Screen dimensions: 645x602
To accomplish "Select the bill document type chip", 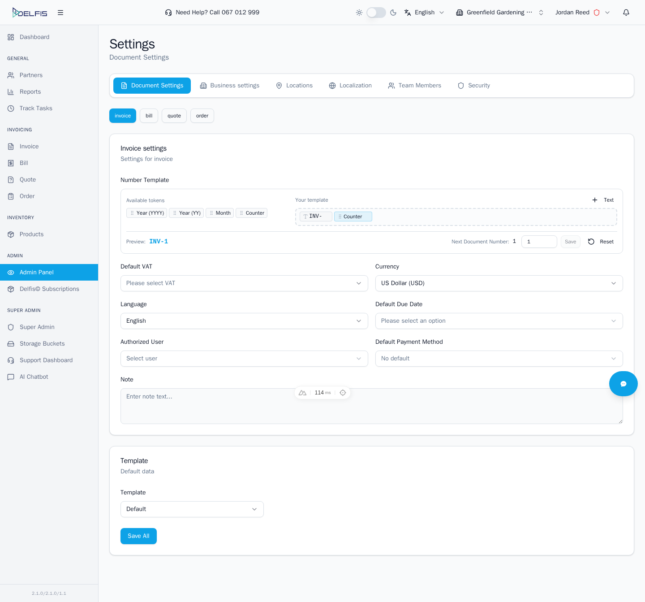I will tap(149, 116).
